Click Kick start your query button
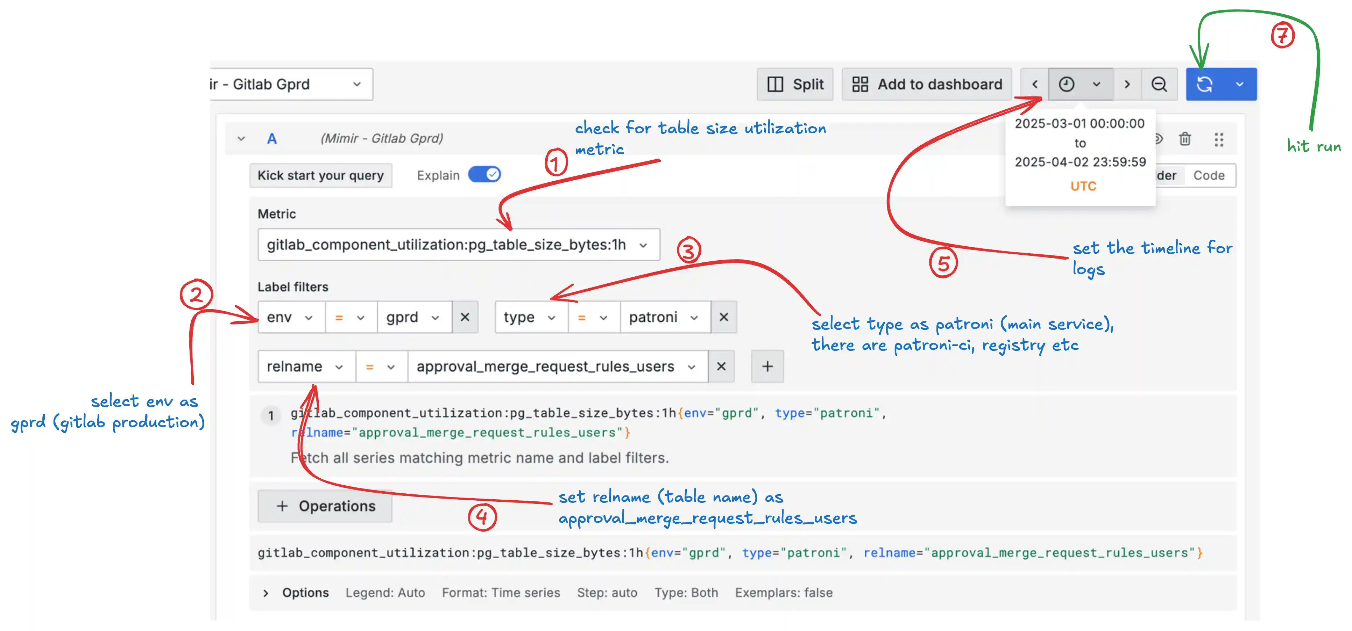The height and width of the screenshot is (631, 1352). 320,175
